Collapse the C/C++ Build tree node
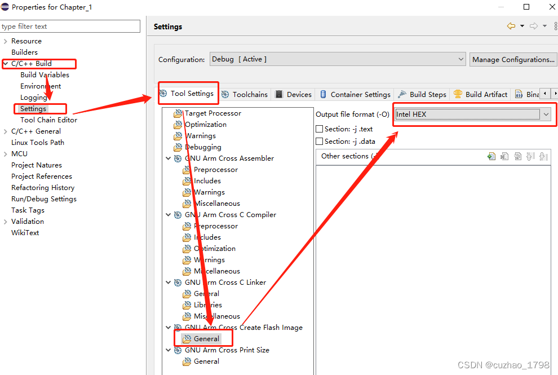The image size is (558, 375). point(5,64)
